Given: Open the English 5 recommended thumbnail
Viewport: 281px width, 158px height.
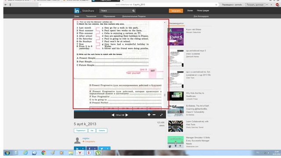Looking at the screenshot, I should point(176,37).
